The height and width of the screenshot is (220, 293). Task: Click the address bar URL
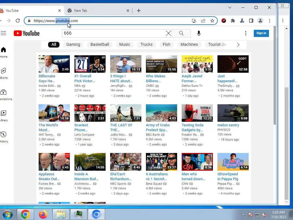click(56, 21)
